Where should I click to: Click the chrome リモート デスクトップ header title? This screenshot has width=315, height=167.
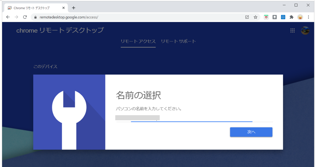click(x=60, y=30)
